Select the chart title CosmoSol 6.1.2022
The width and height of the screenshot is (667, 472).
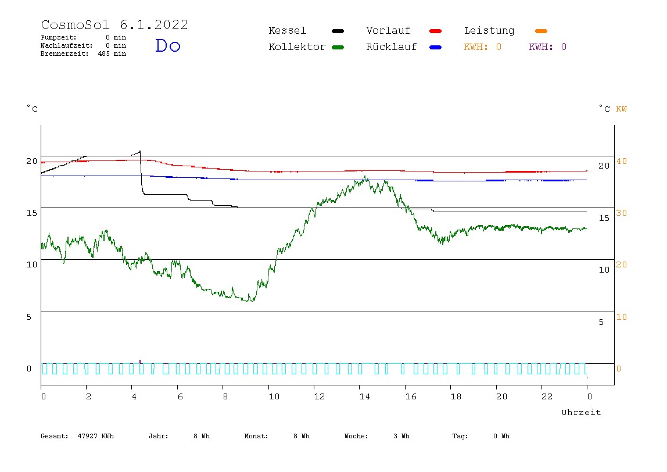114,24
